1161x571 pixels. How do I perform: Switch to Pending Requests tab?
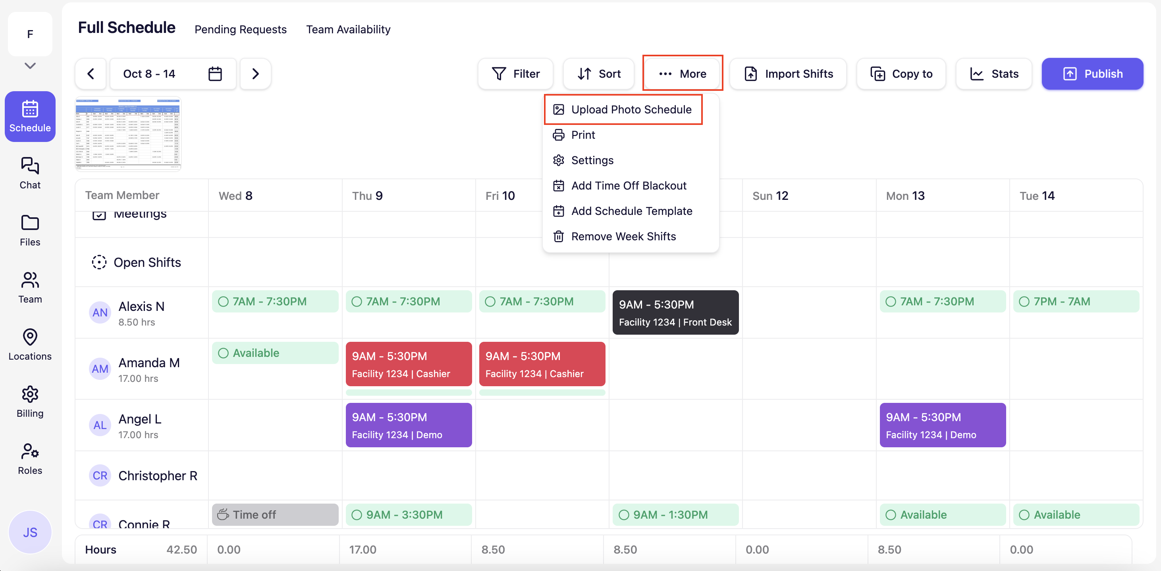click(240, 30)
